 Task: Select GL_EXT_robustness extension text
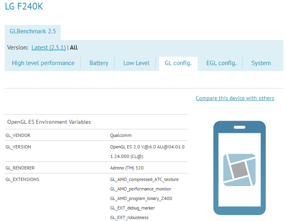pos(129,217)
